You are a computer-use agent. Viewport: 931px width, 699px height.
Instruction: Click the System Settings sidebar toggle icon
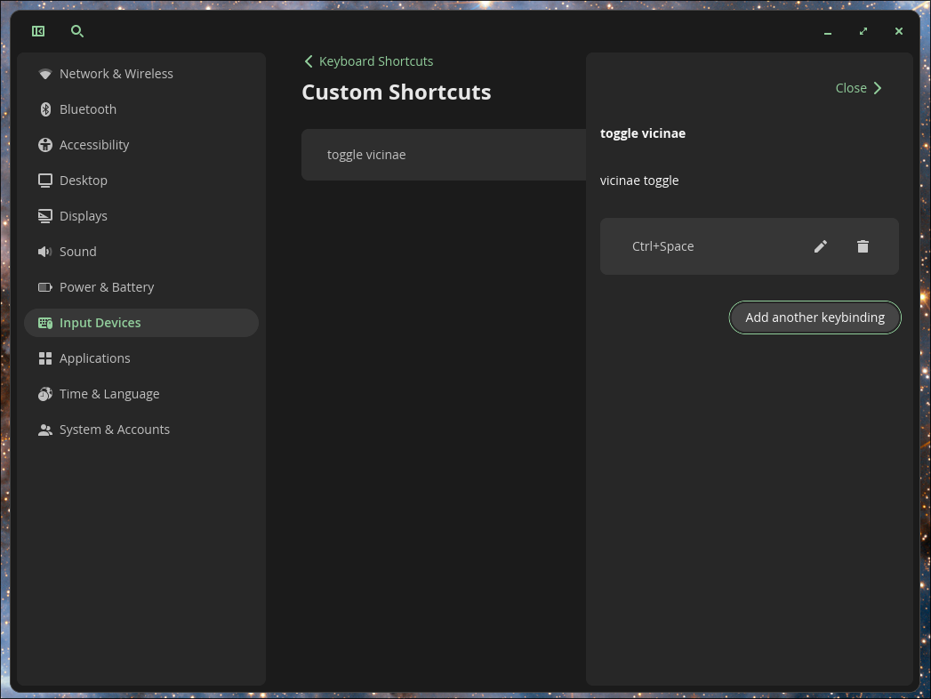pyautogui.click(x=38, y=31)
